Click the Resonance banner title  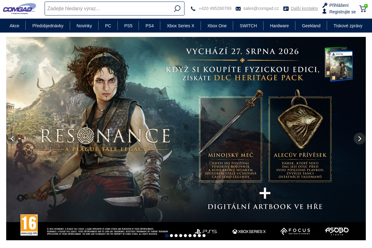(105, 139)
